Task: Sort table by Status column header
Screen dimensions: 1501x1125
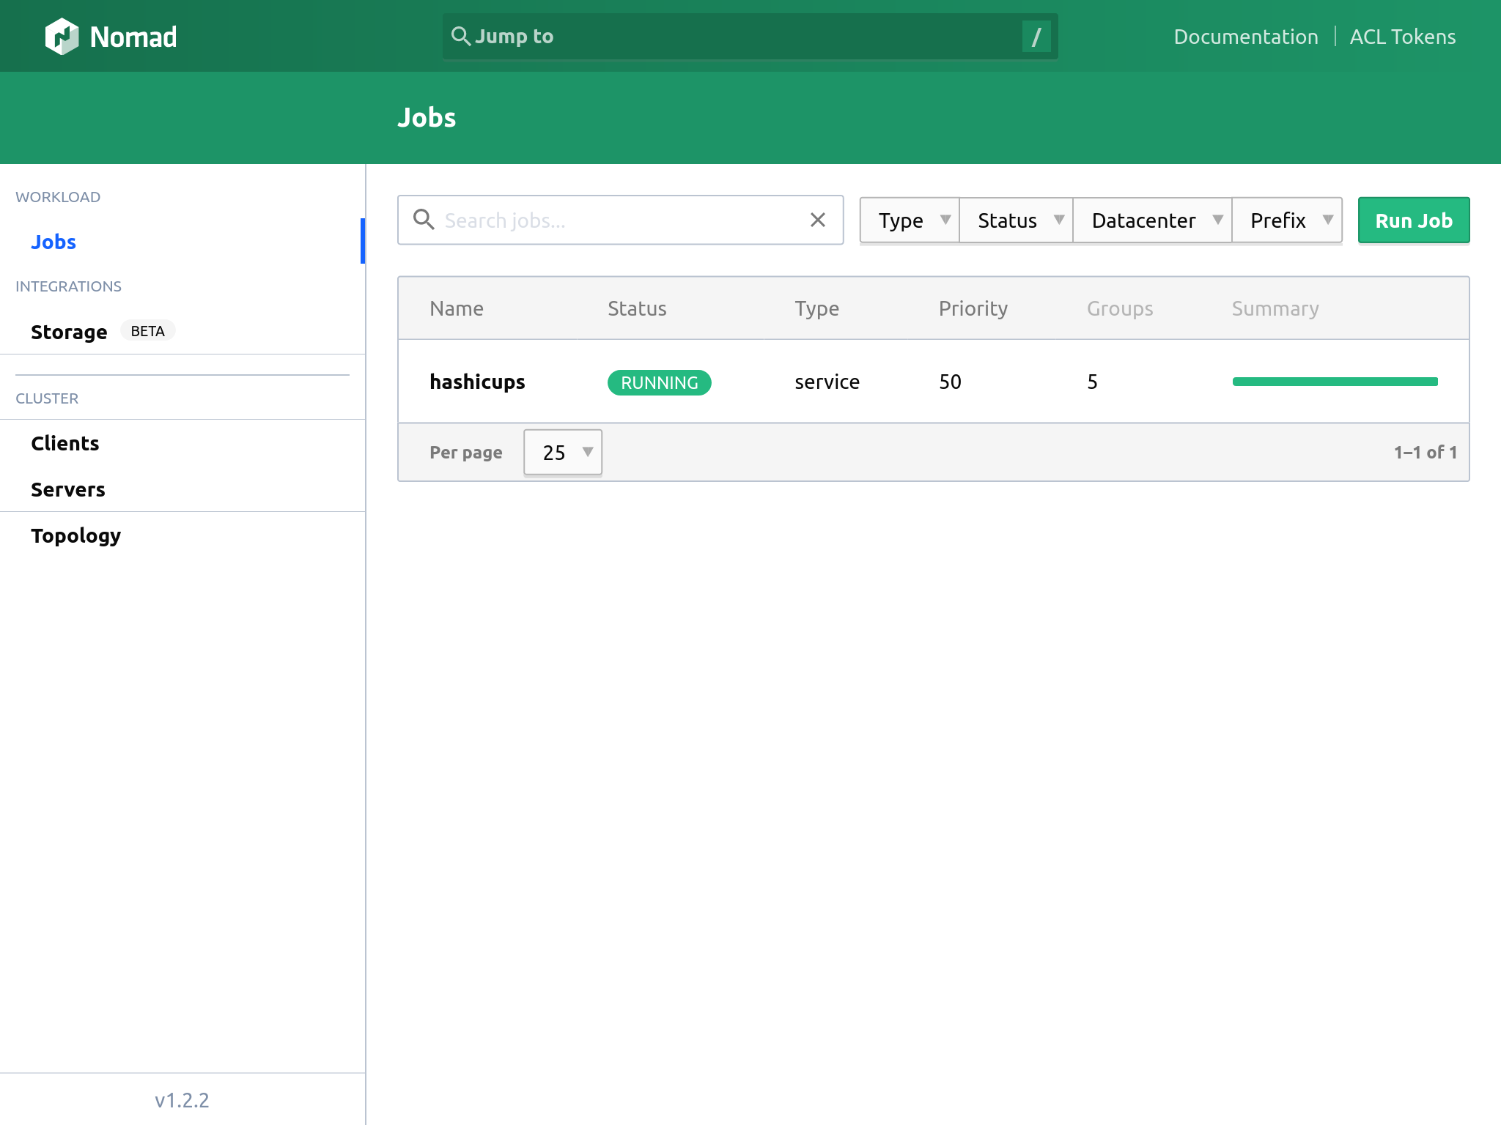Action: point(637,308)
